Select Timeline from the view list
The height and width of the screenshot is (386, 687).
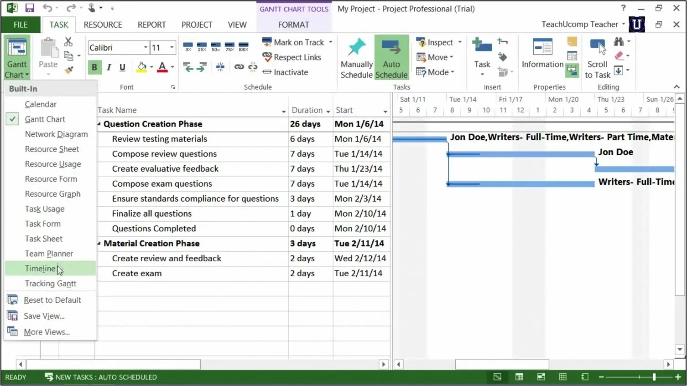pyautogui.click(x=40, y=268)
